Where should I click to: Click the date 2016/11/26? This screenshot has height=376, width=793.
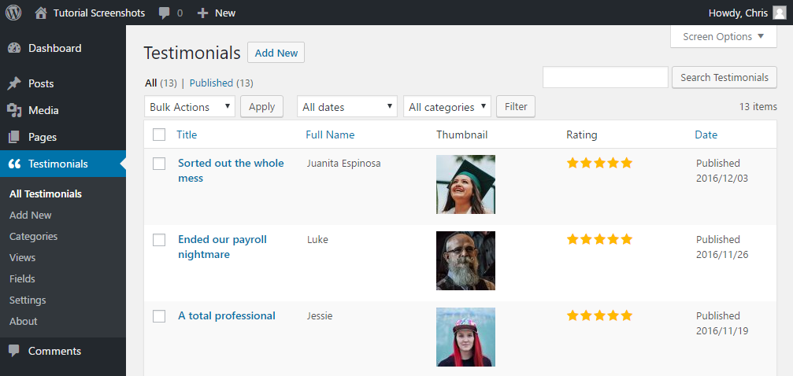[722, 254]
